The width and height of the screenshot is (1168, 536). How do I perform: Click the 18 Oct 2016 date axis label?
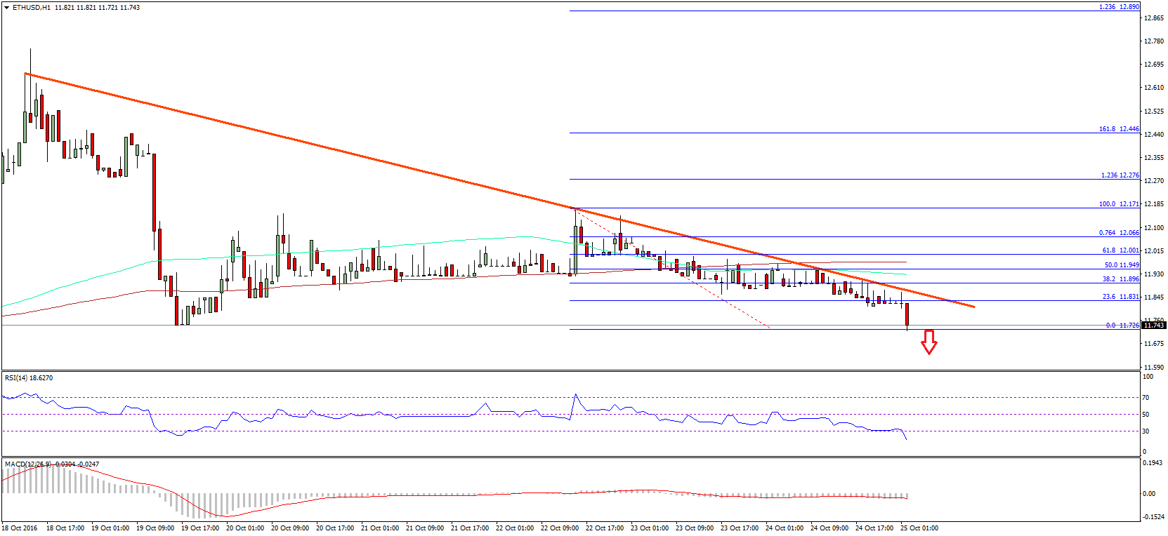pos(20,528)
